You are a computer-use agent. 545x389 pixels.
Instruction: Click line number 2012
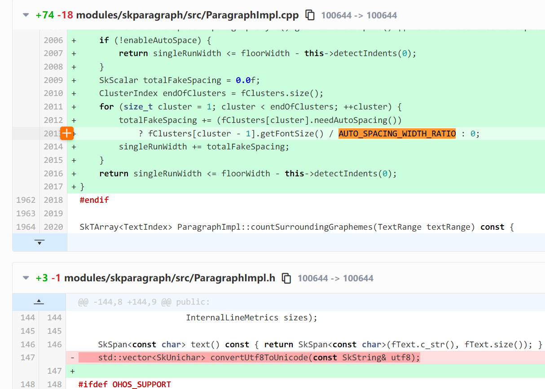(53, 120)
